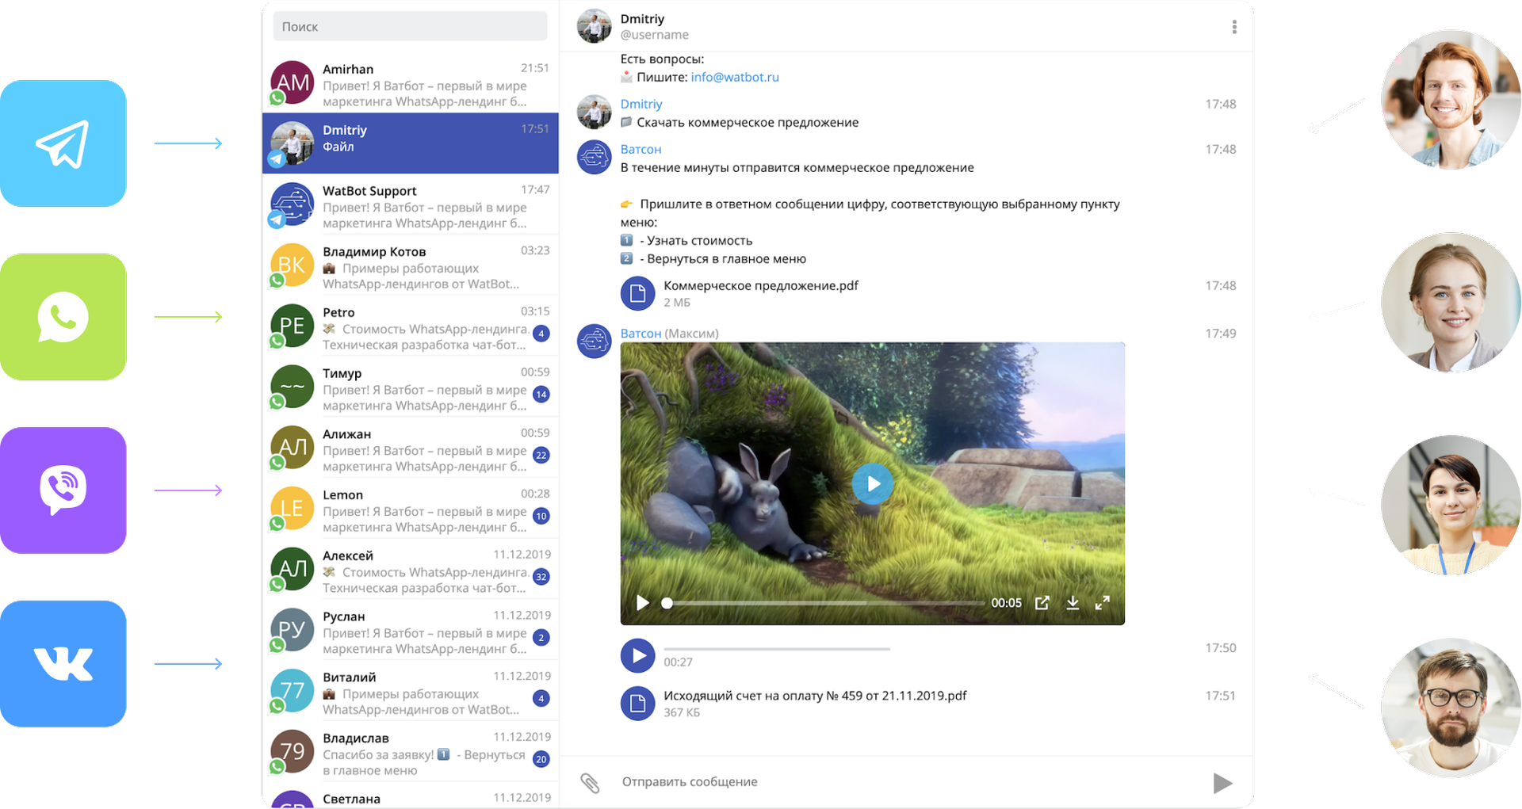Viewport: 1522px width, 809px height.
Task: Click the VK channel icon tile
Action: pos(63,664)
